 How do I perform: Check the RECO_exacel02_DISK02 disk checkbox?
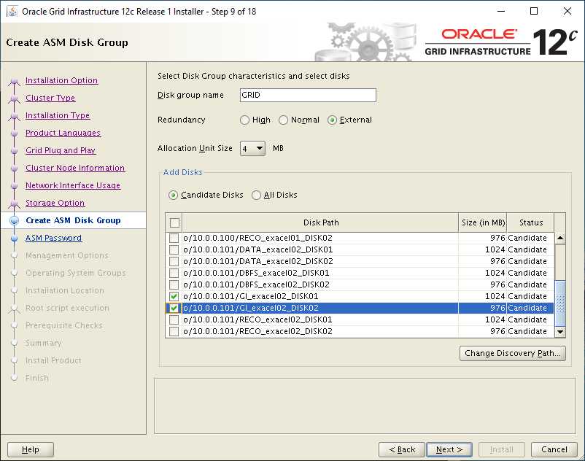click(174, 332)
